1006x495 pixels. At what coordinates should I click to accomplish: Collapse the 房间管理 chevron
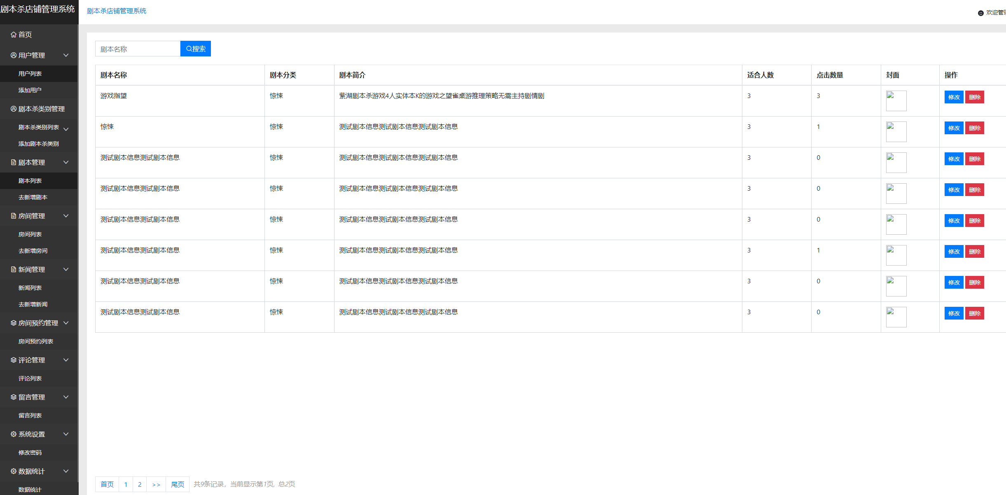click(66, 216)
